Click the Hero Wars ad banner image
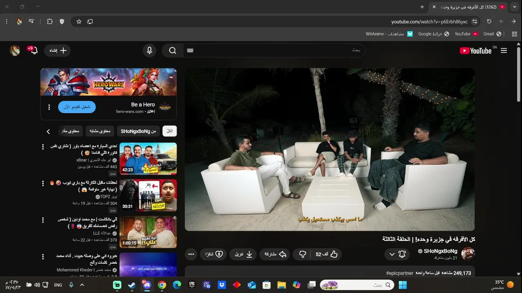 (x=108, y=82)
